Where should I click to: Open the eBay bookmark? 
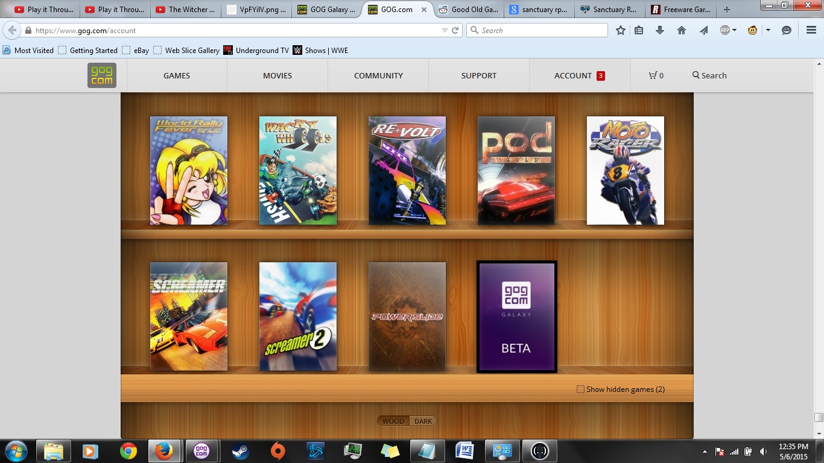pos(136,51)
